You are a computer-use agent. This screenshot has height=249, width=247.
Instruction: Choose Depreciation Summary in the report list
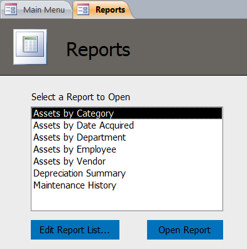click(127, 173)
